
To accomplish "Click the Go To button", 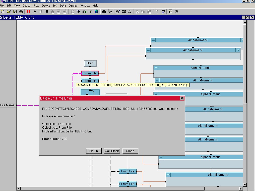I will 94,151.
